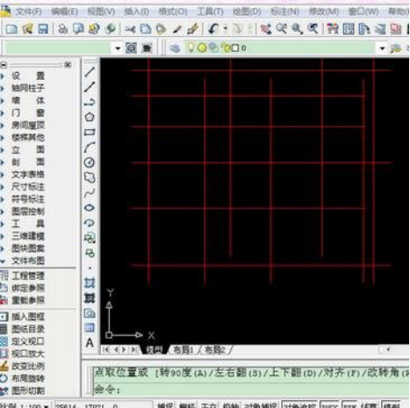Select the Ellipse arc tool

90,223
